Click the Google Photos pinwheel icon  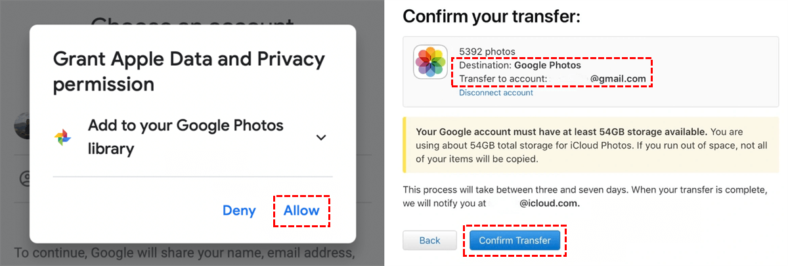point(64,137)
